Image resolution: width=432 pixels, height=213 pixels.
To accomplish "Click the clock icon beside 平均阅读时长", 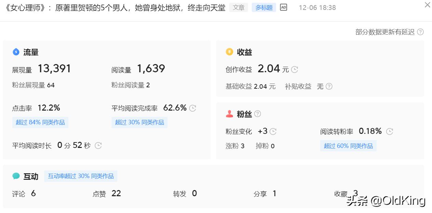I will [98, 145].
